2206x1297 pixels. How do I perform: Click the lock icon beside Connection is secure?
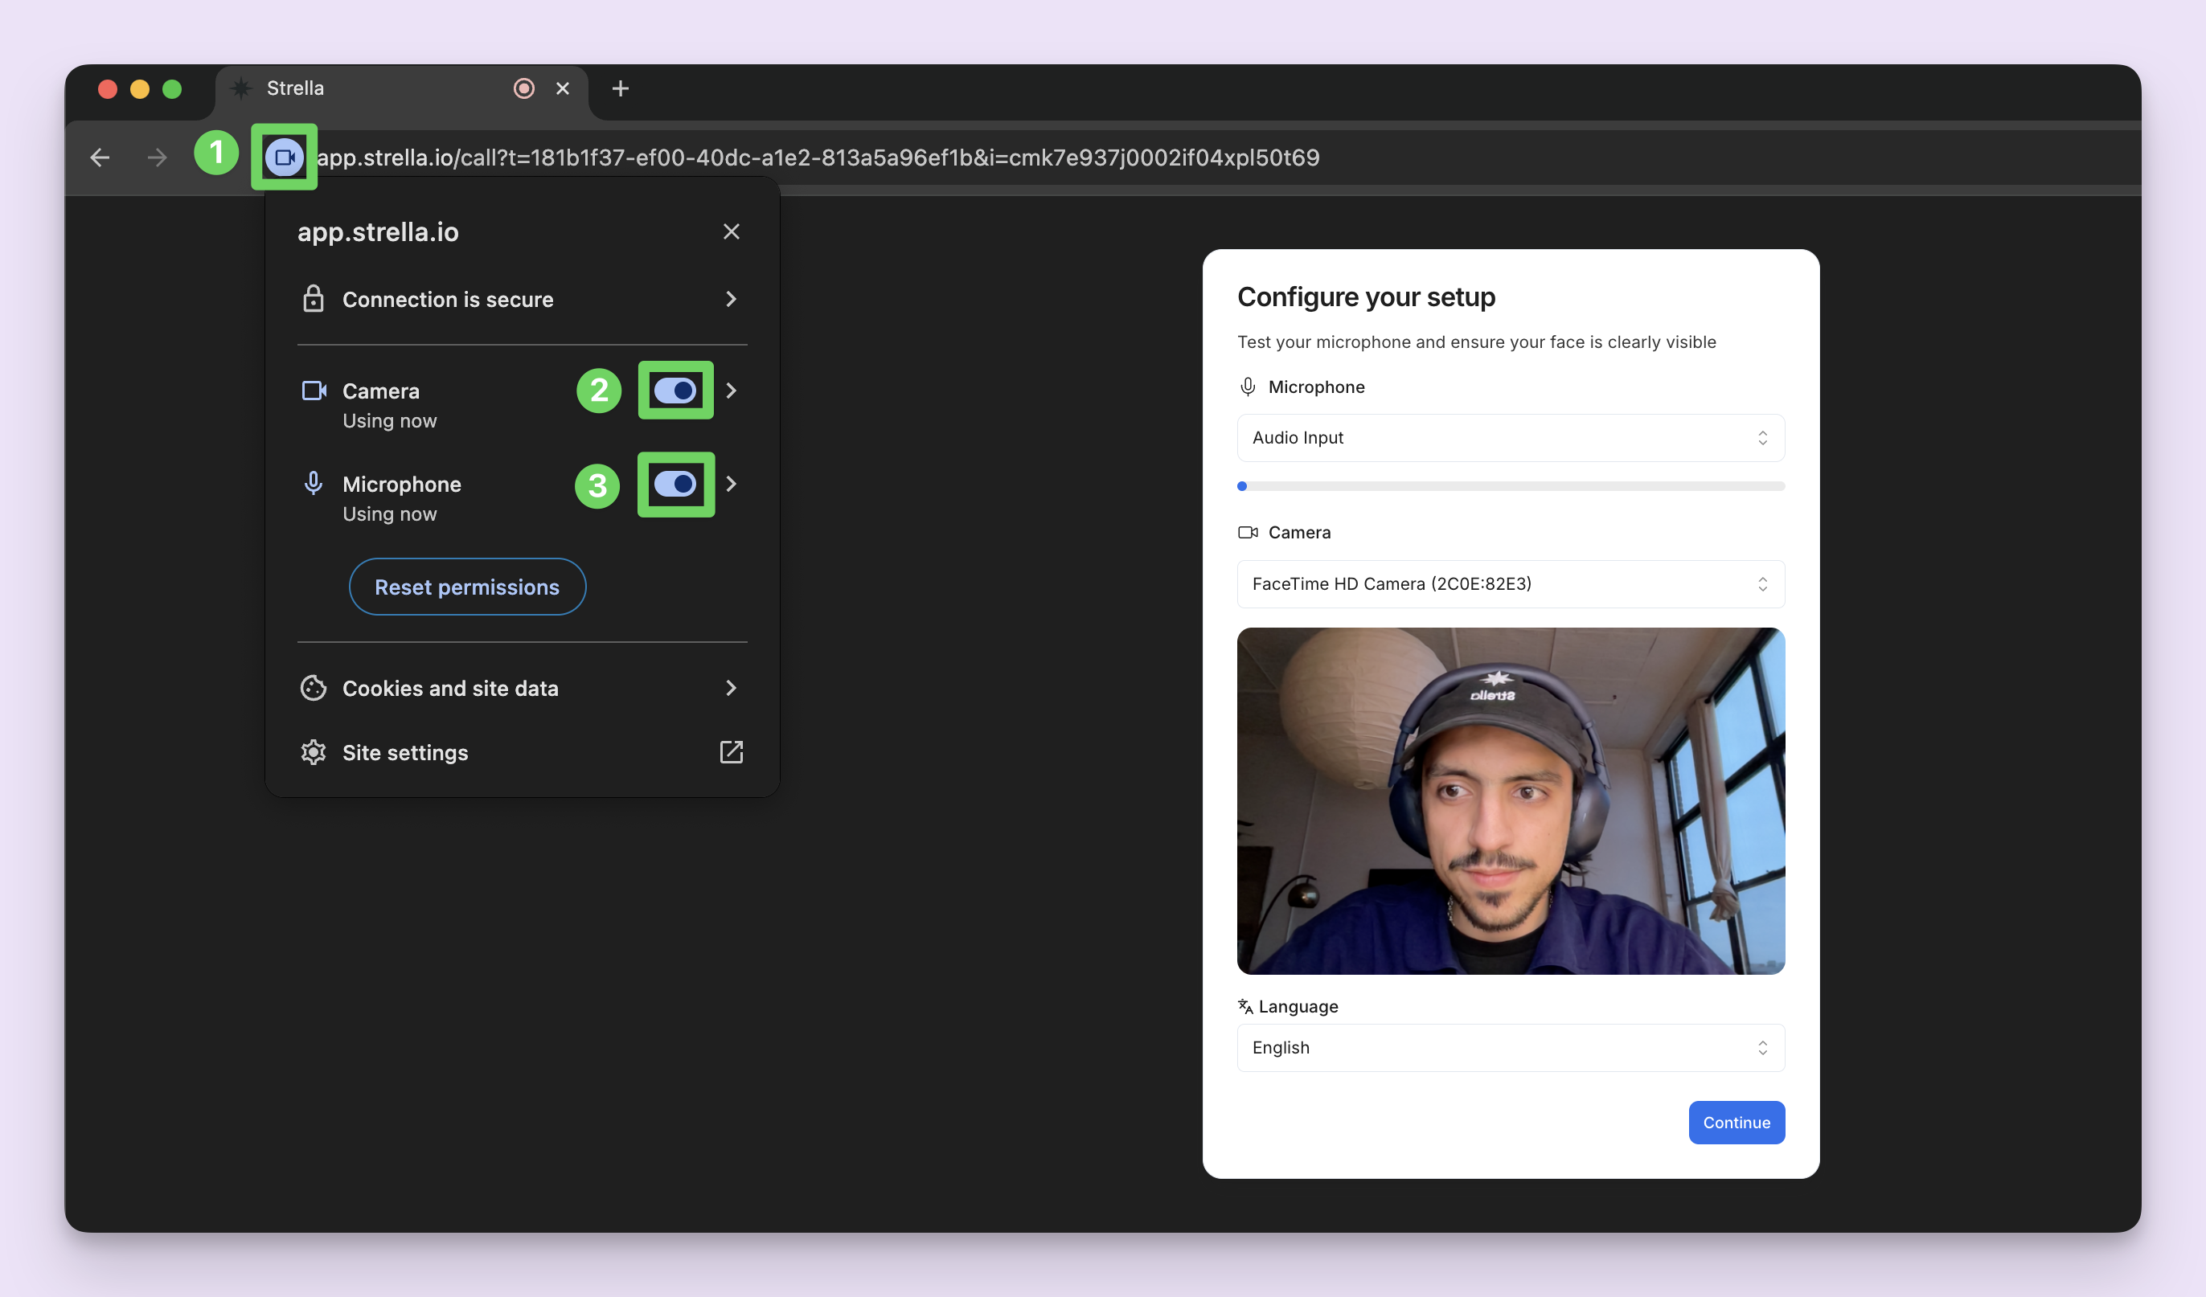pyautogui.click(x=313, y=299)
